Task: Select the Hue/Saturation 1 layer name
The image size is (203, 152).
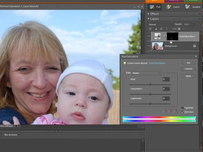Action: 187,36
